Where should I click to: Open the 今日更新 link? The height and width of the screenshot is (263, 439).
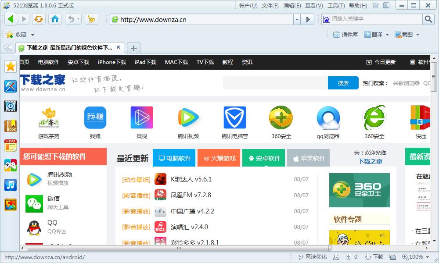click(381, 62)
